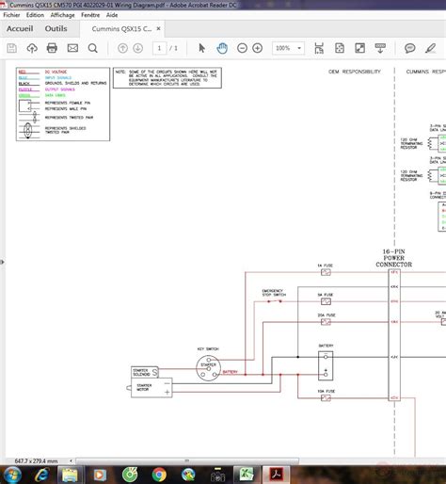This screenshot has width=446, height=484.
Task: Click the KEY SWITCH symbol in diagram
Action: [208, 367]
